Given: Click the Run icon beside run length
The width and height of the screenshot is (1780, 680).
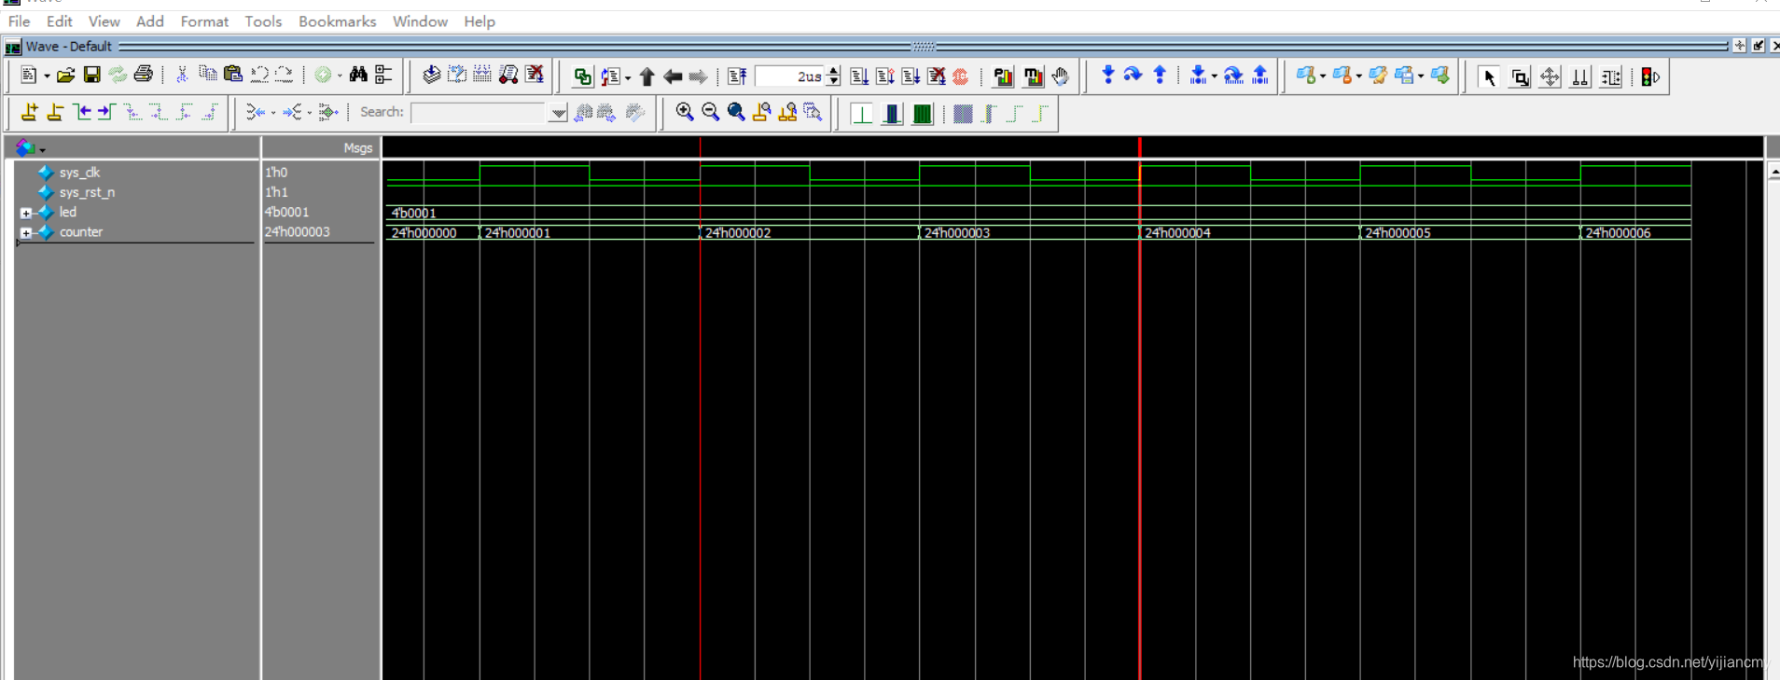Looking at the screenshot, I should [859, 76].
